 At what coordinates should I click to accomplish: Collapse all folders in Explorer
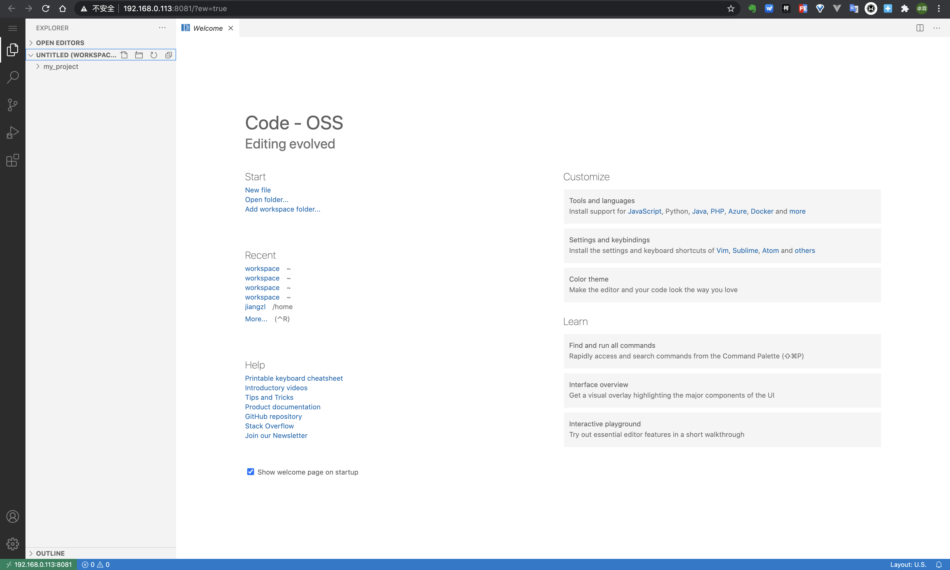169,55
